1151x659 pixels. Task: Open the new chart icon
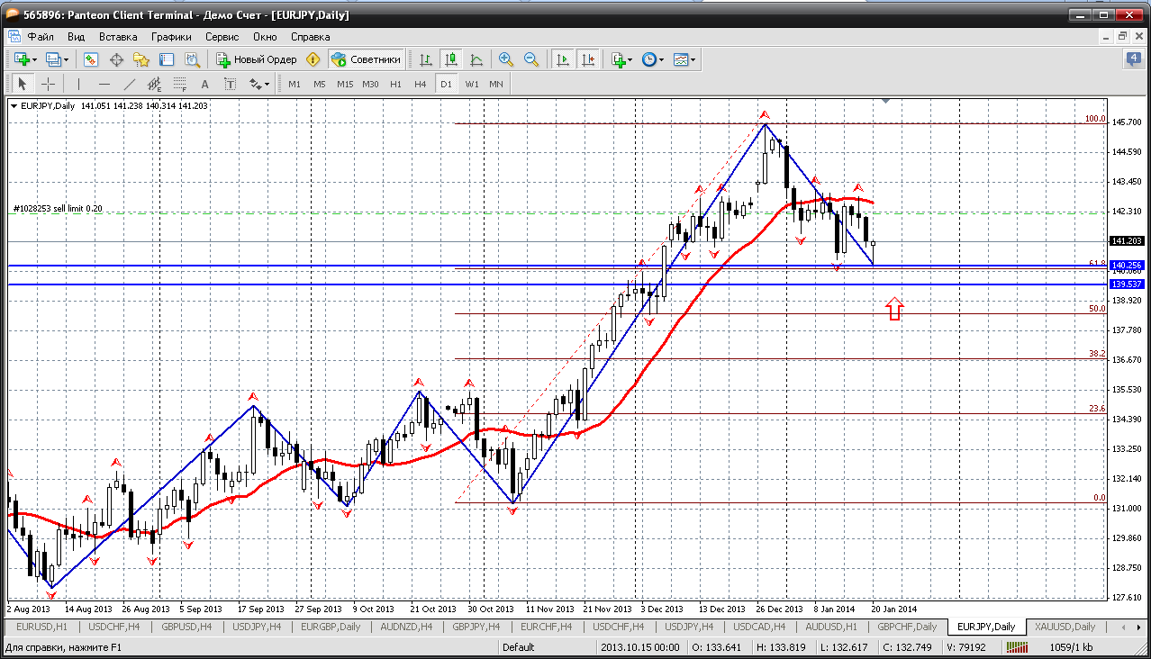22,59
